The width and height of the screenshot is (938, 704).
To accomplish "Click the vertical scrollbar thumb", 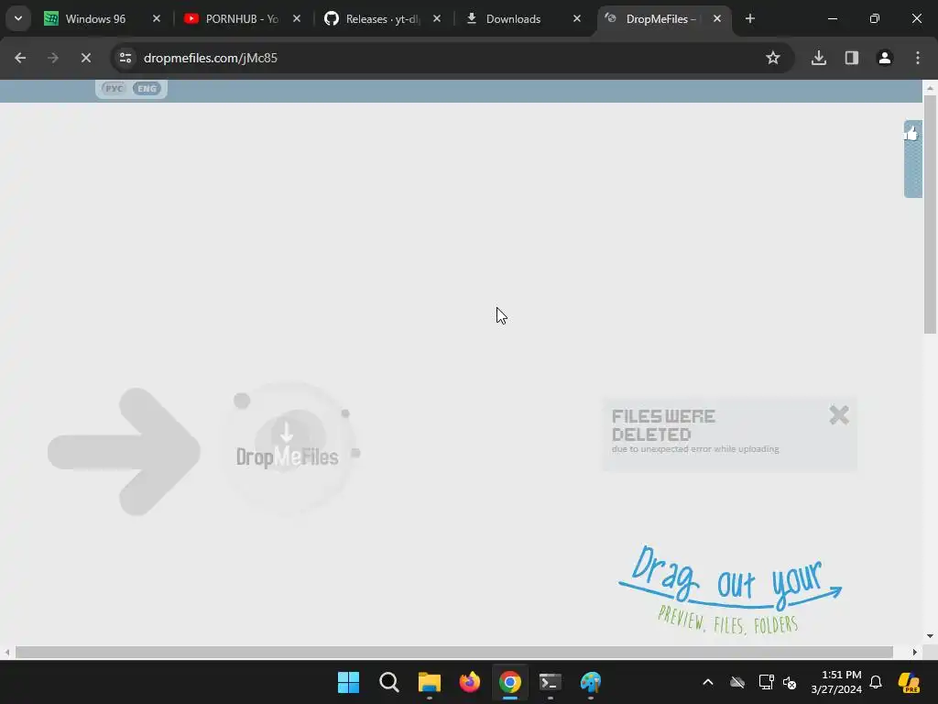I will 930,214.
